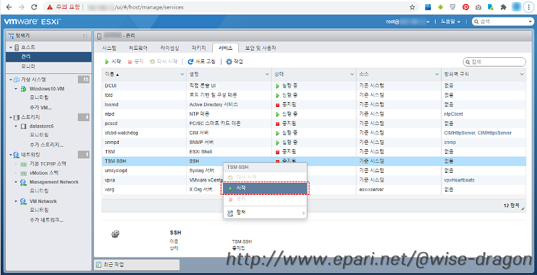Screen dimensions: 537x275
Task: Open Policy submenu in context menu
Action: point(265,212)
